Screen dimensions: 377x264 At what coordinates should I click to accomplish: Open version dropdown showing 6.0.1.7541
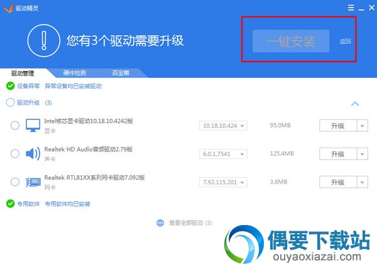[223, 154]
